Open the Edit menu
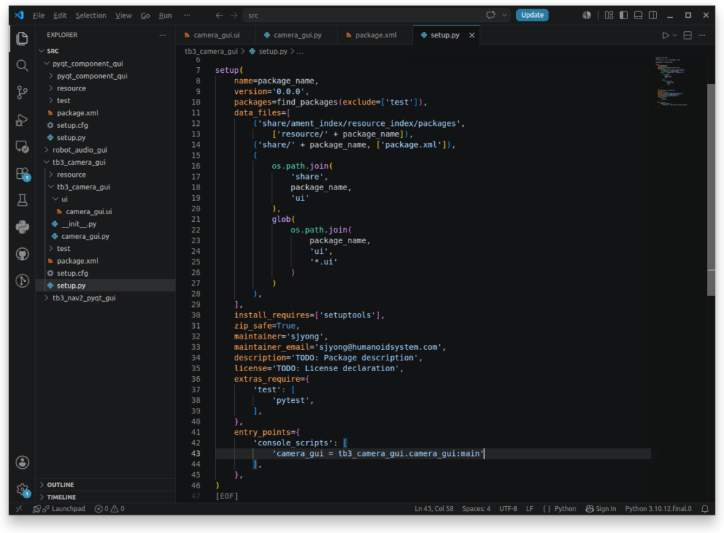724x533 pixels. pos(60,16)
